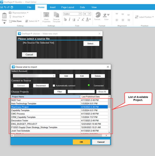Select the Capability Template project row
This screenshot has height=156, width=155.
click(x=59, y=110)
